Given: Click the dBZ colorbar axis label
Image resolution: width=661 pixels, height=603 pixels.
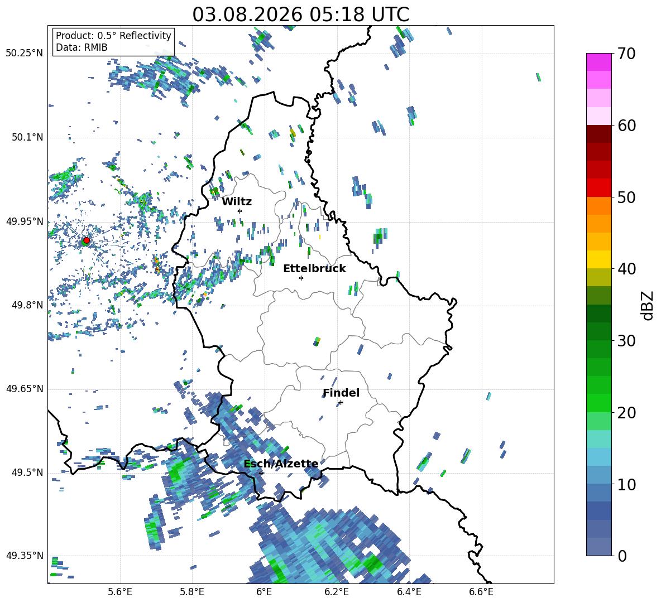Looking at the screenshot, I should [x=648, y=305].
